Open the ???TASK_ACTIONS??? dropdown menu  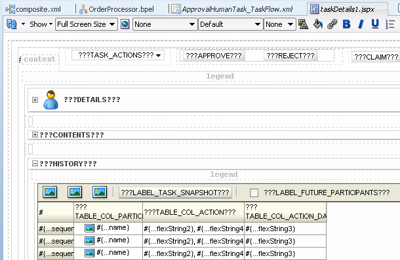click(118, 55)
